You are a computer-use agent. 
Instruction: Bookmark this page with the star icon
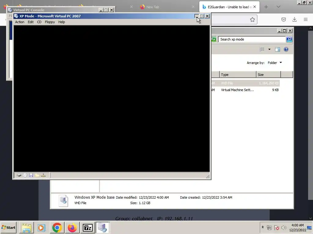[252, 19]
